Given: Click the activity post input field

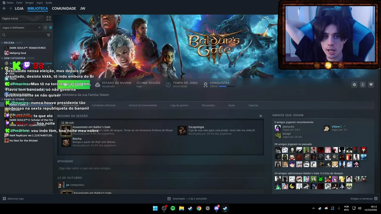Looking at the screenshot, I should click(160, 168).
